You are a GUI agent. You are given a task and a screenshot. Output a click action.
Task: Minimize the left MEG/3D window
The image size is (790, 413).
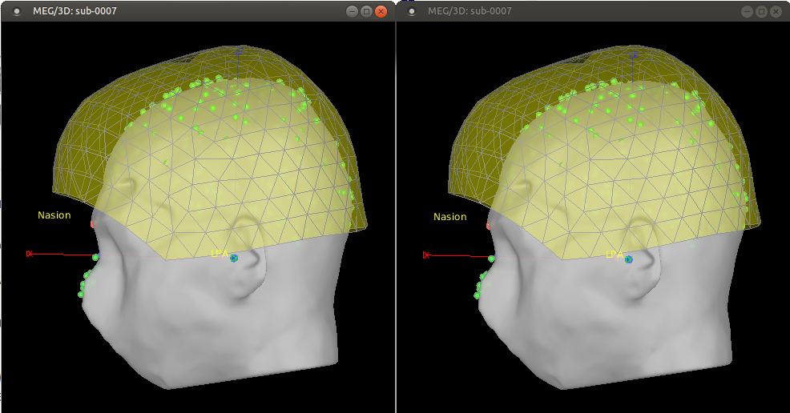click(x=352, y=11)
